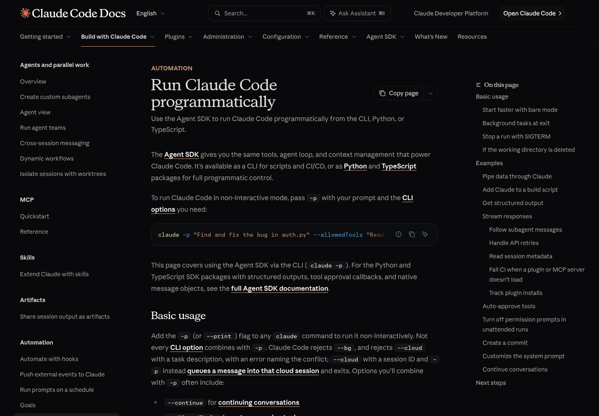Open Automate with hooks sidebar page
The image size is (599, 416).
pyautogui.click(x=49, y=359)
